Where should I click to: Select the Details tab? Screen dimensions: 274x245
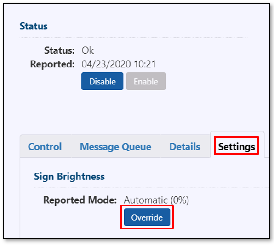pyautogui.click(x=185, y=146)
